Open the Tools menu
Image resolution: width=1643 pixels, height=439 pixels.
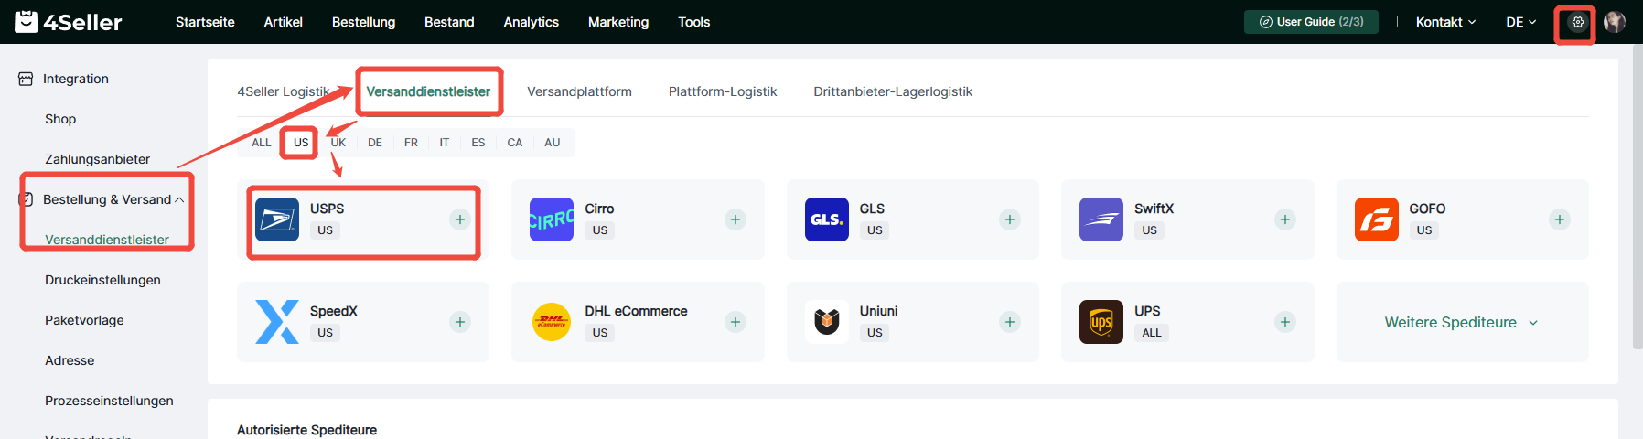coord(694,22)
